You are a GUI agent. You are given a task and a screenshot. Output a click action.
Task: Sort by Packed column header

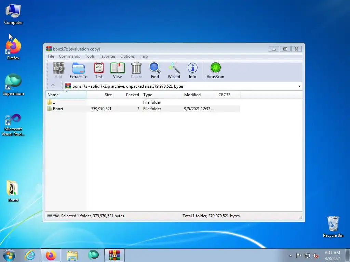pyautogui.click(x=127, y=95)
